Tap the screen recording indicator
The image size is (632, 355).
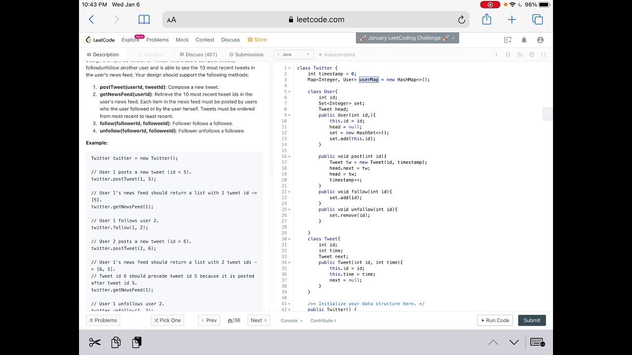[490, 4]
